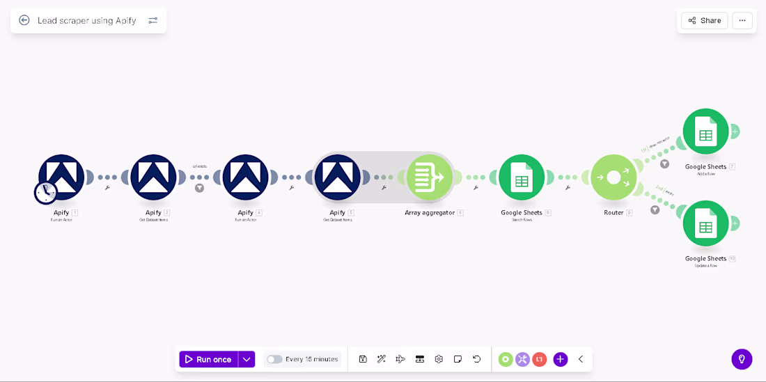Click the 1st does not exist route label
766x382 pixels.
pyautogui.click(x=655, y=145)
